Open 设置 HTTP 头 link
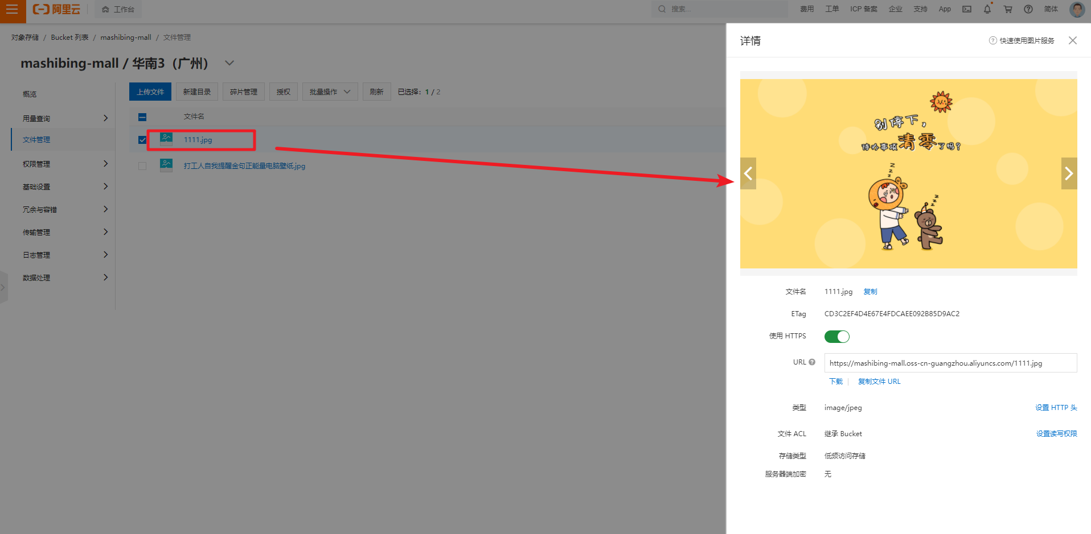The height and width of the screenshot is (534, 1091). (x=1056, y=408)
